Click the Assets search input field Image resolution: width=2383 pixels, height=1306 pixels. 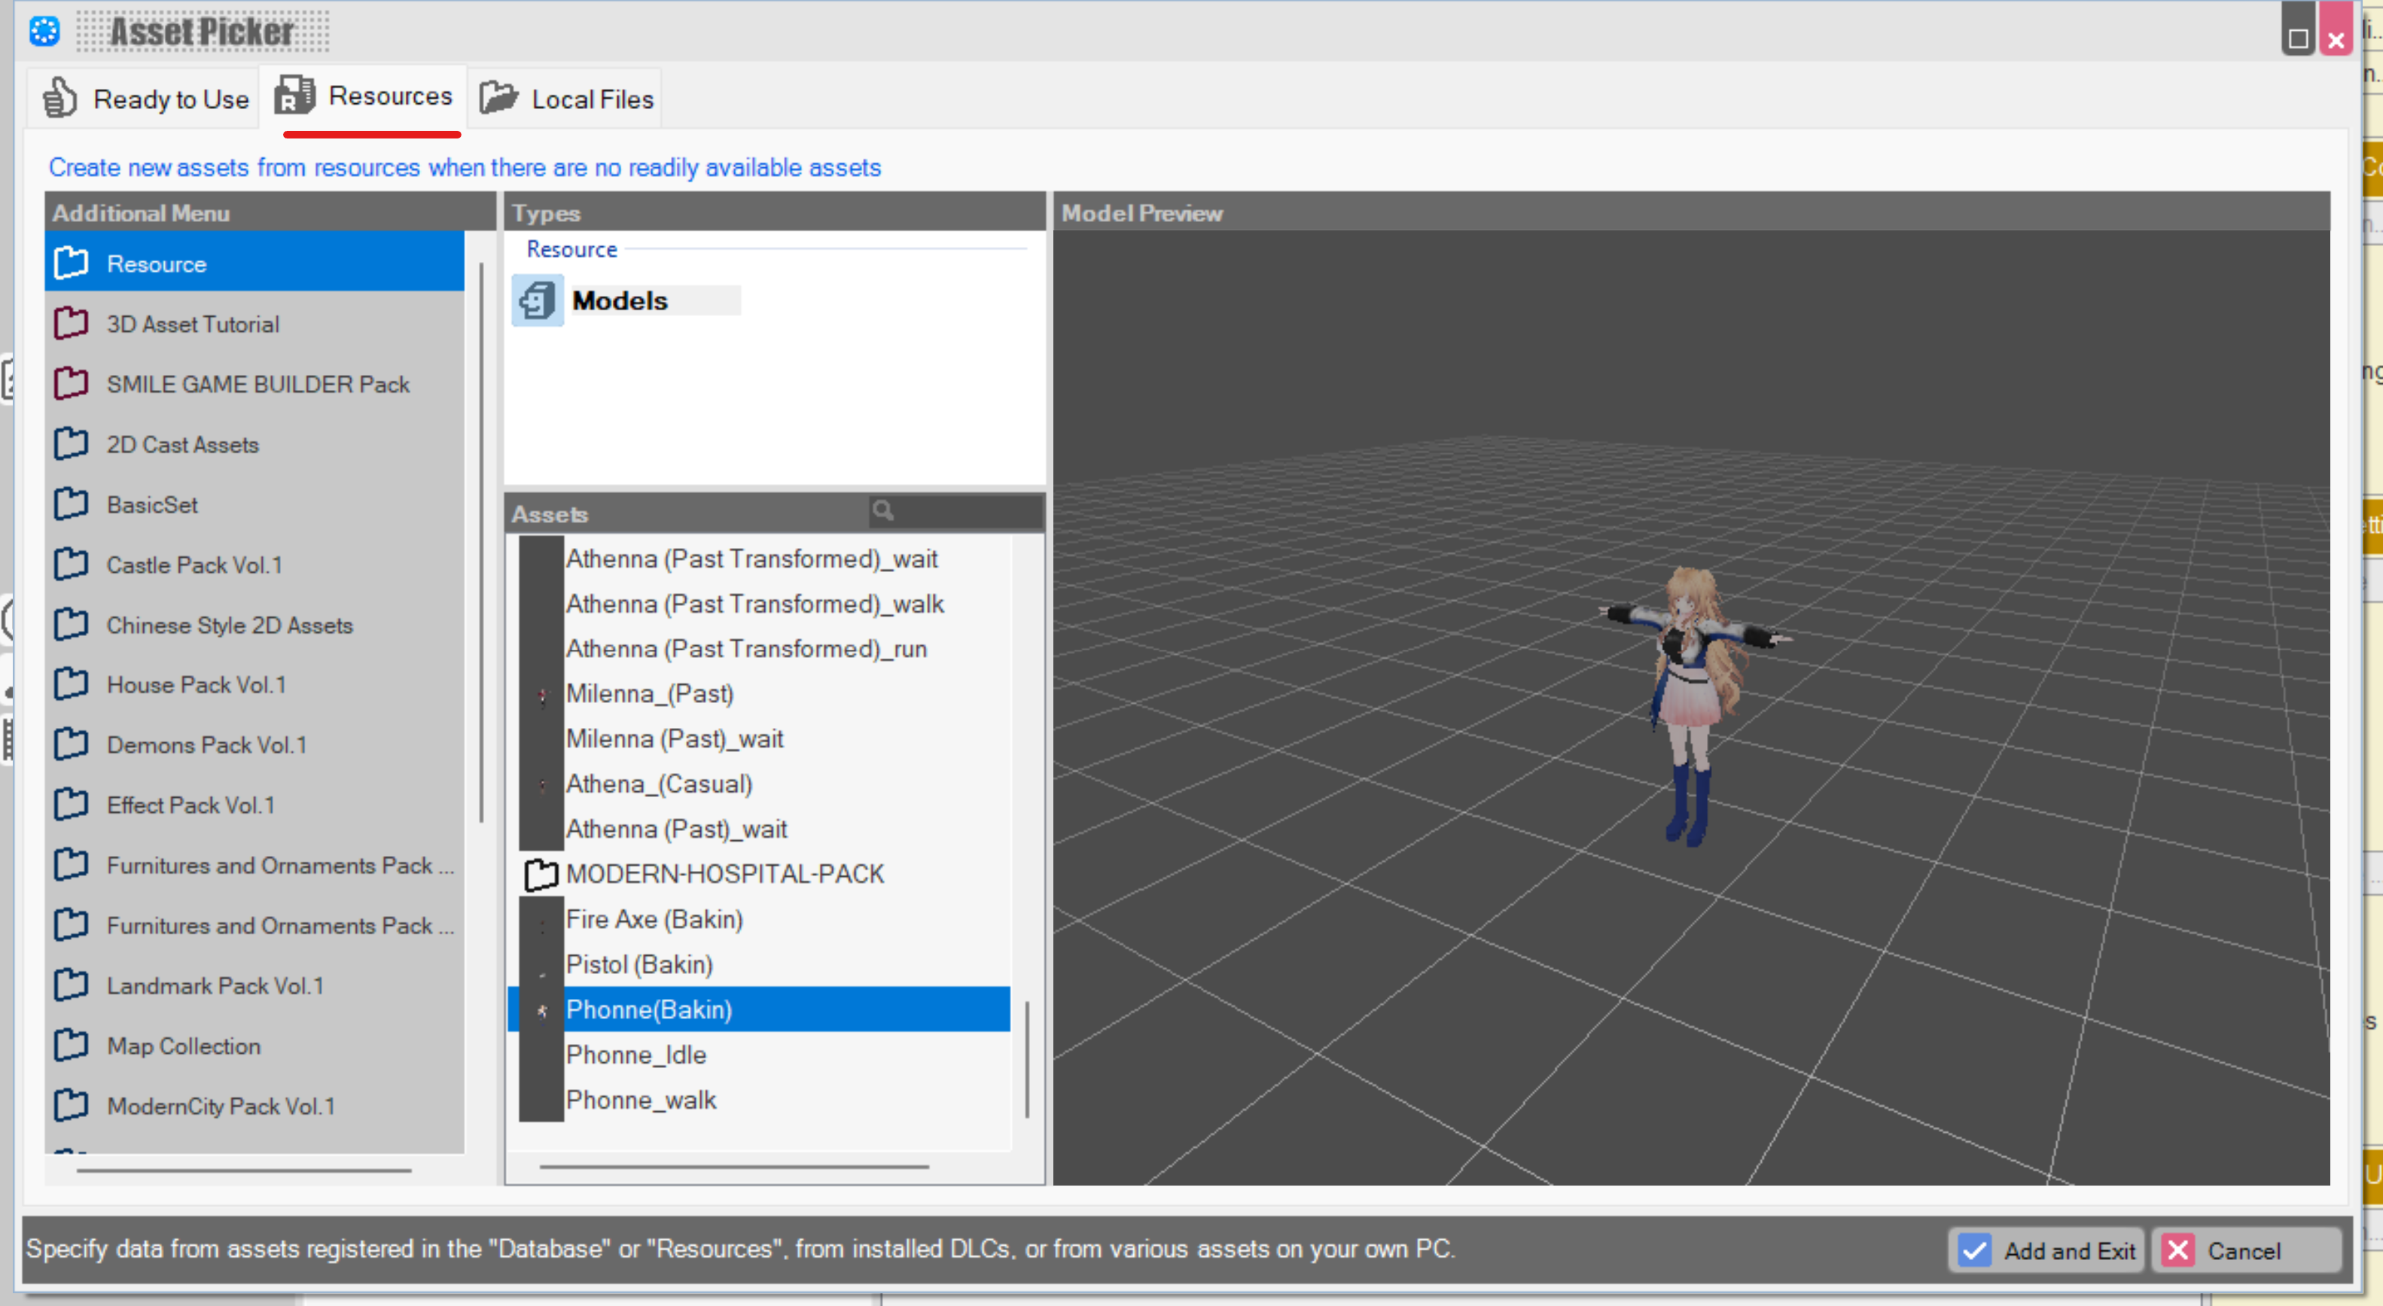(x=967, y=510)
